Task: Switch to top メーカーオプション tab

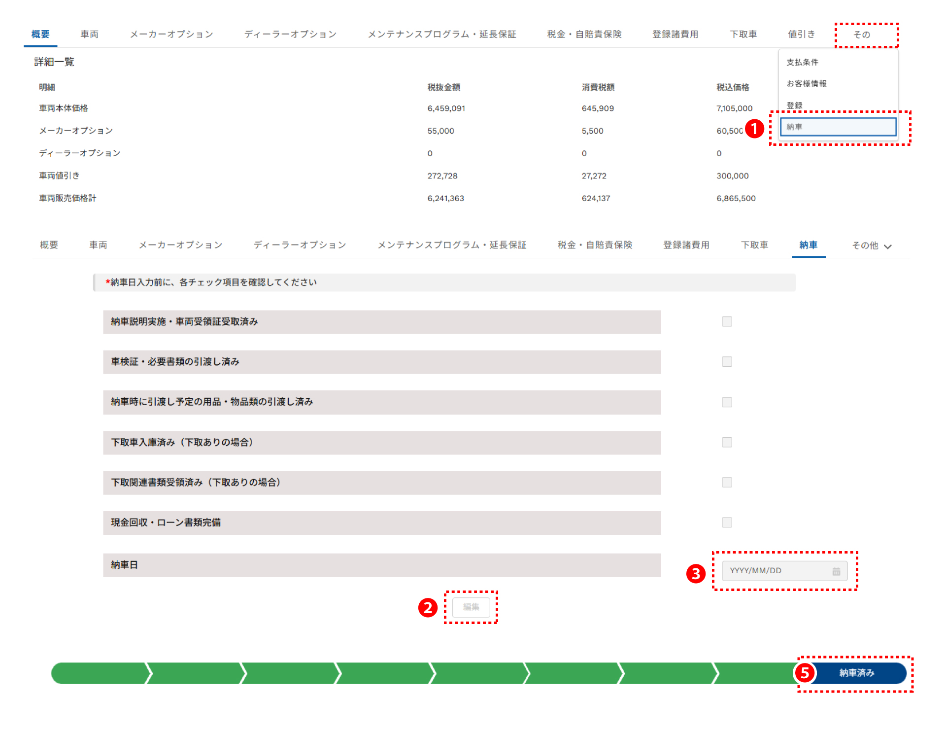Action: tap(171, 35)
